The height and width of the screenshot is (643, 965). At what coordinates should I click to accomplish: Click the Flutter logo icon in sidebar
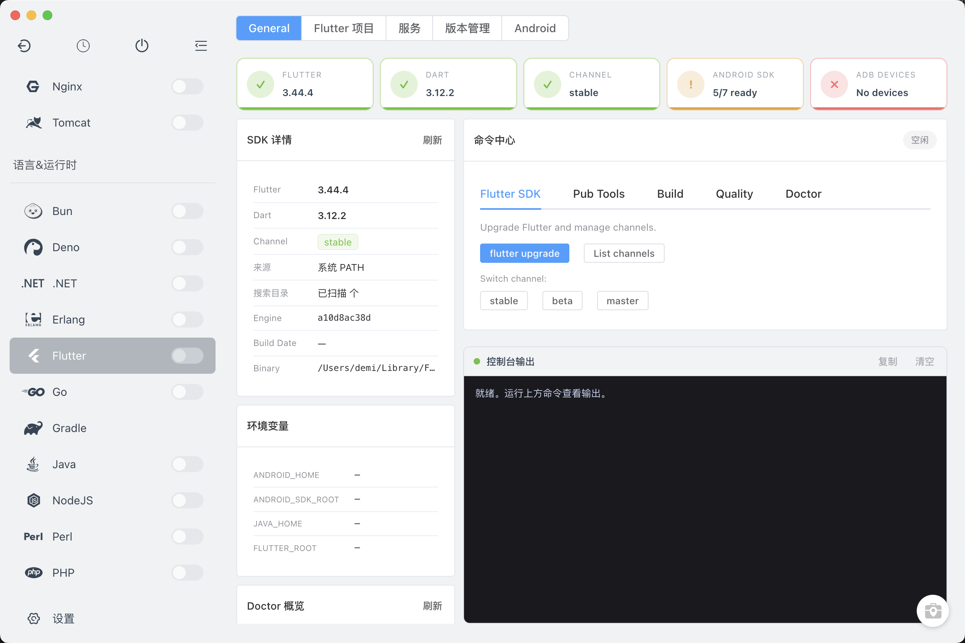[x=33, y=356]
